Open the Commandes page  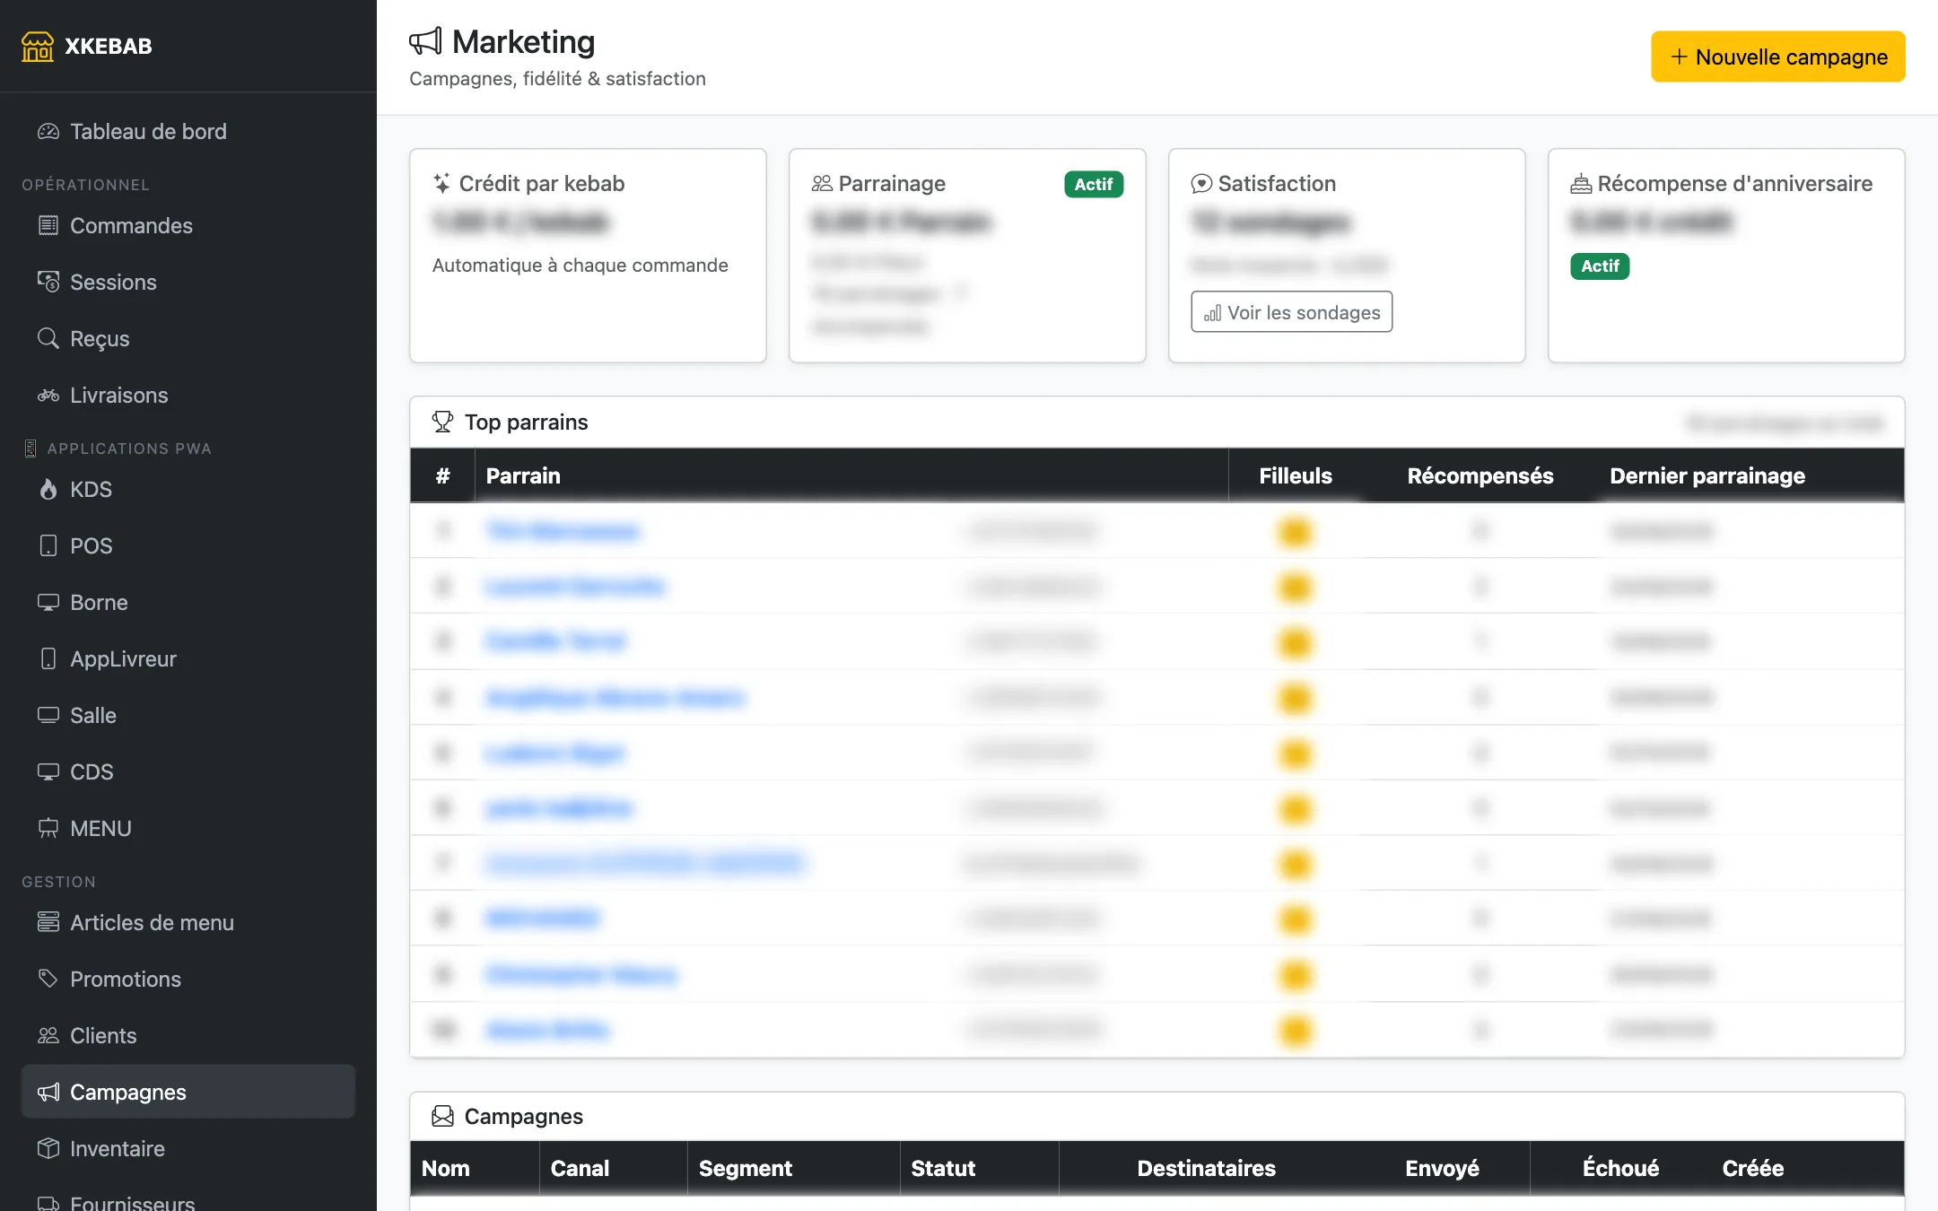point(188,226)
